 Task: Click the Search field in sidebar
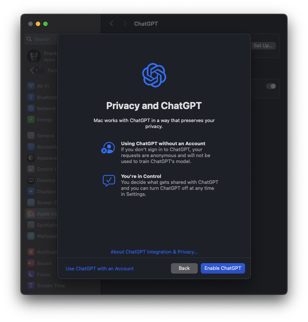click(x=41, y=39)
